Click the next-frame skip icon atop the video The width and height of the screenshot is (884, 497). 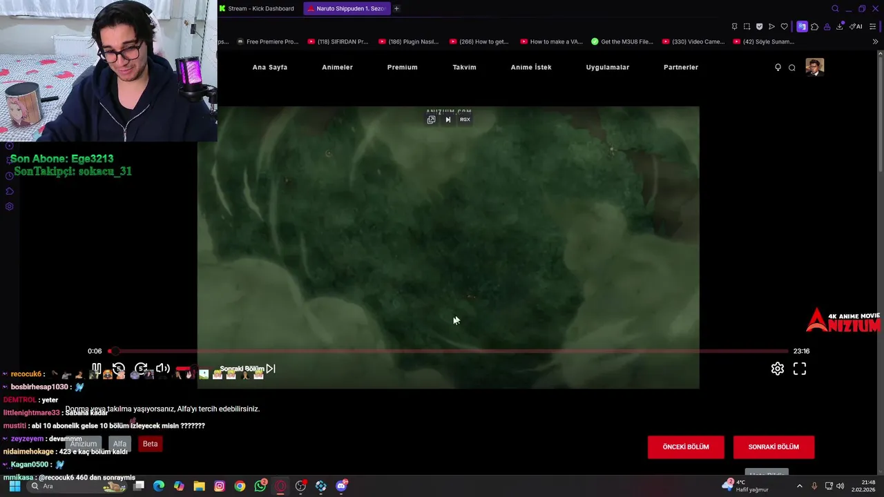click(448, 119)
